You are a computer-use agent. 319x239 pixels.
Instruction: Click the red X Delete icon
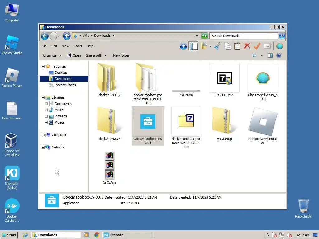click(x=247, y=46)
